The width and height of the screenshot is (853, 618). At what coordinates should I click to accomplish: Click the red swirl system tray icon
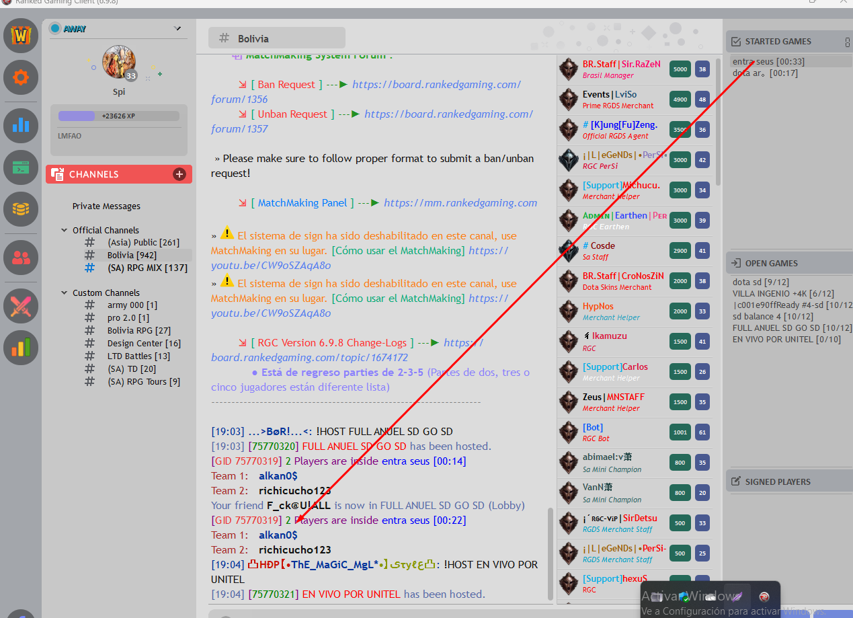(x=764, y=596)
